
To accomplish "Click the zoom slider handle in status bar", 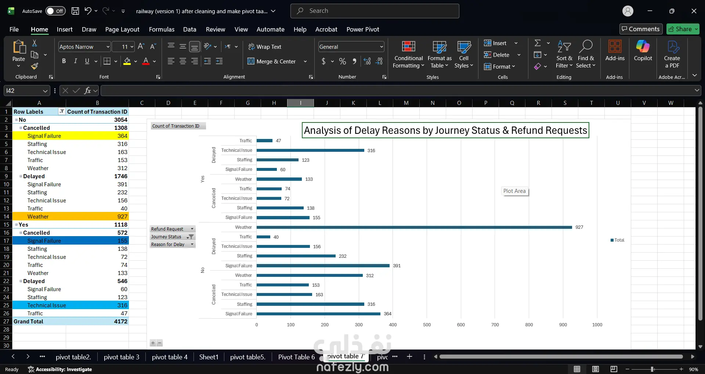I will 652,369.
